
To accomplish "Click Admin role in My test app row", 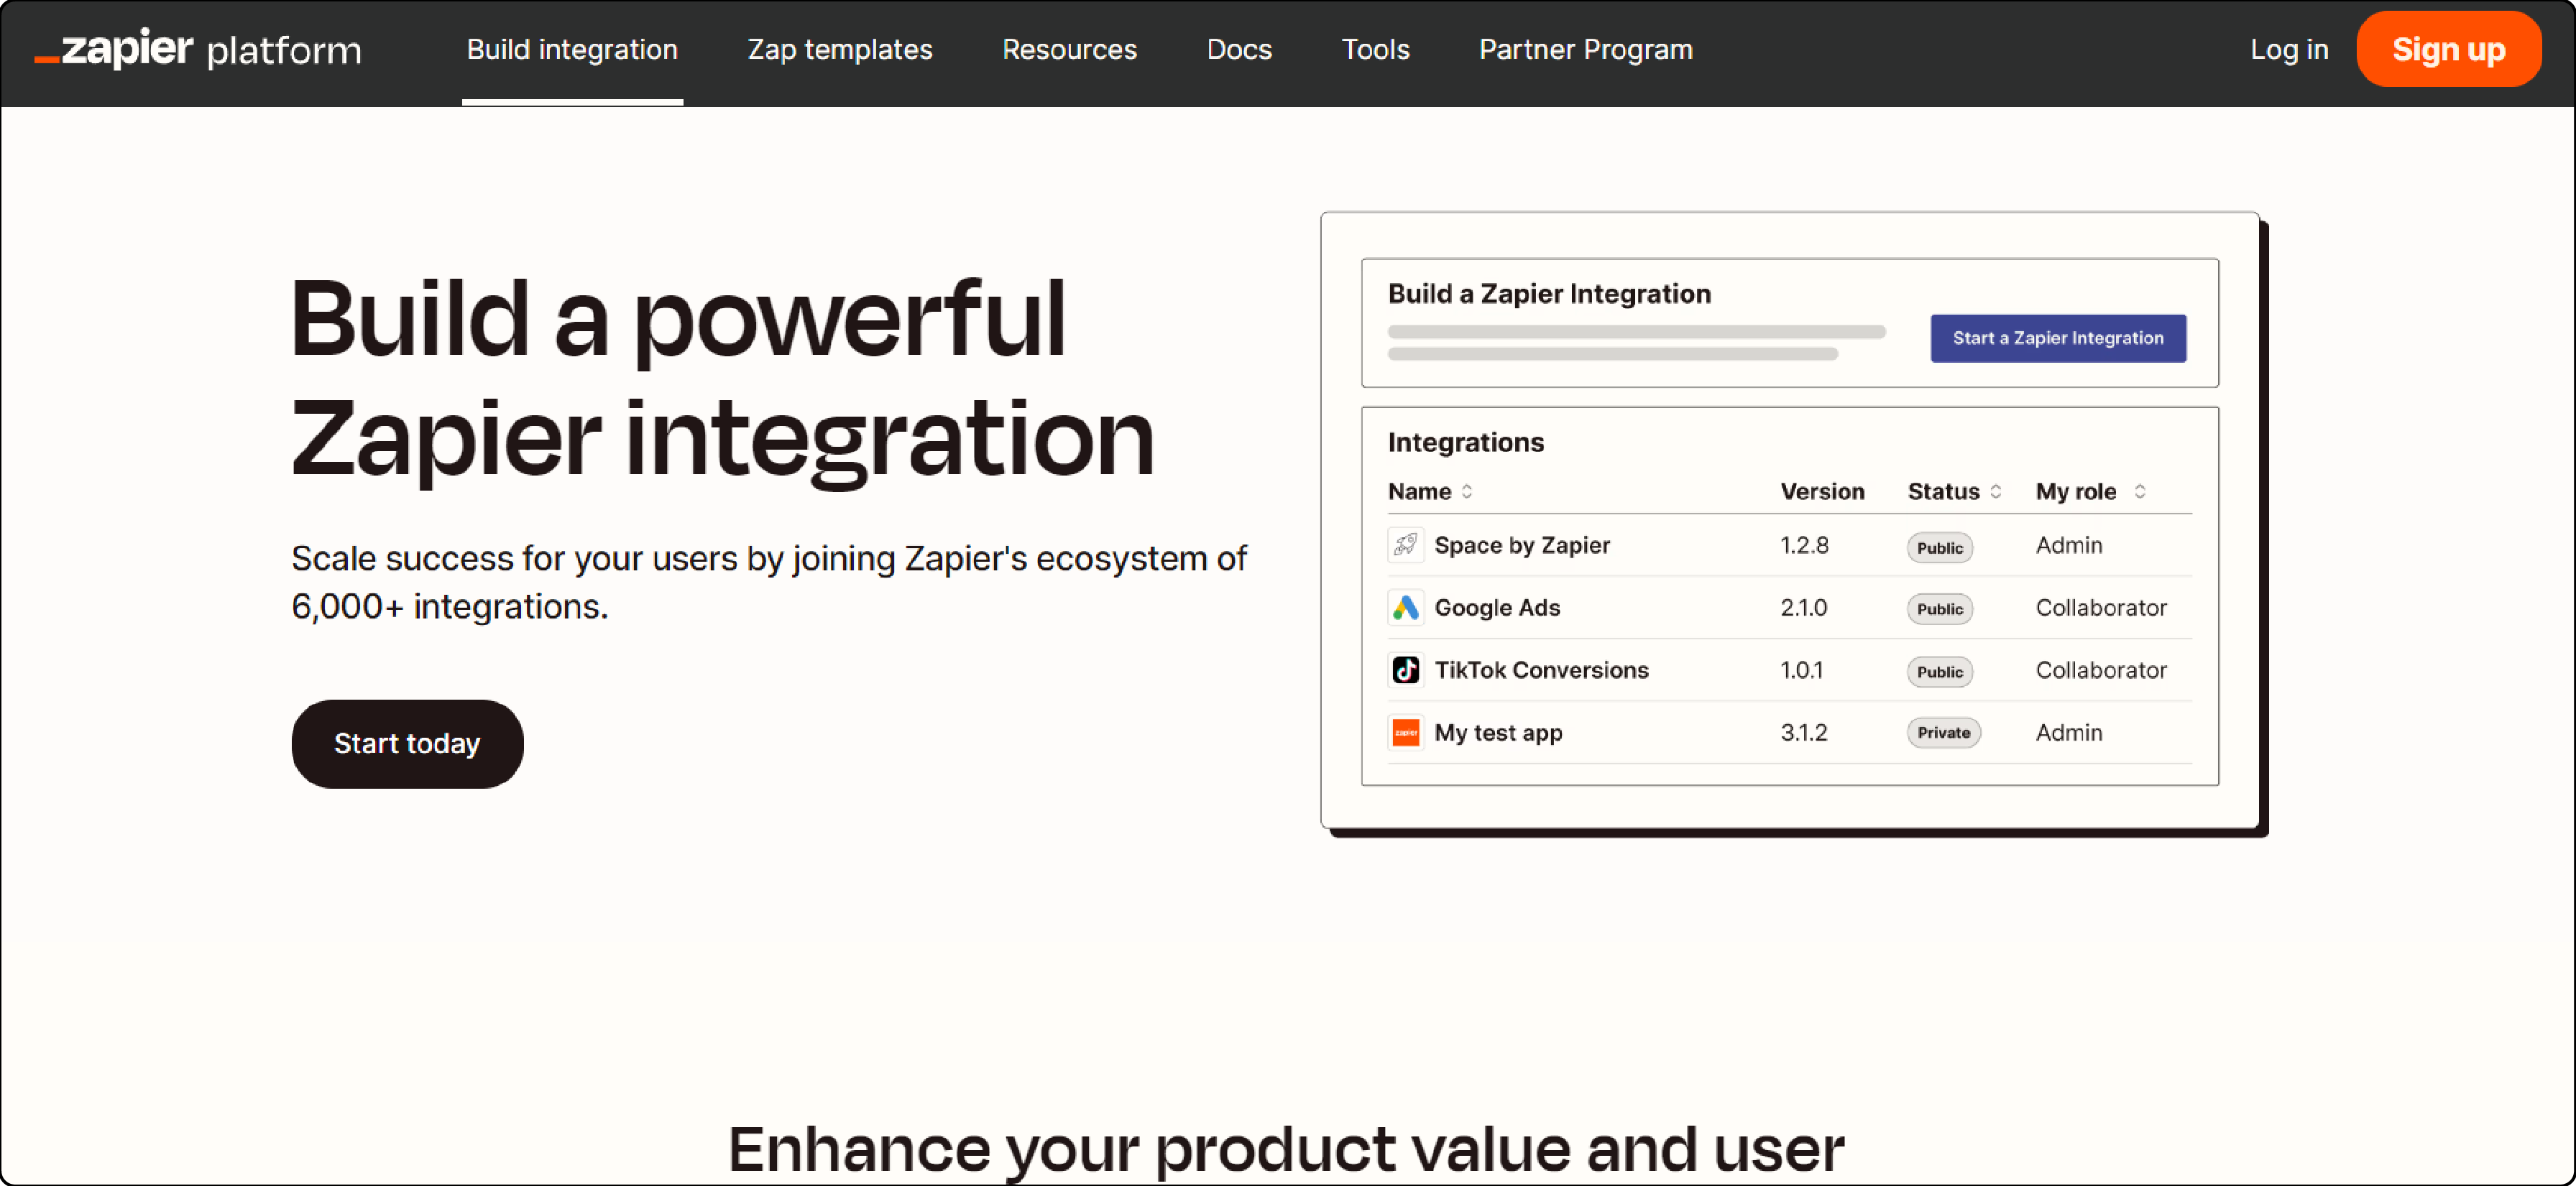I will pos(2068,733).
